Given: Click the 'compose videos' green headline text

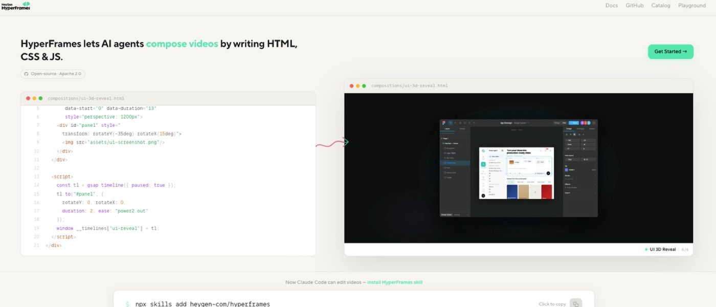Looking at the screenshot, I should (182, 44).
